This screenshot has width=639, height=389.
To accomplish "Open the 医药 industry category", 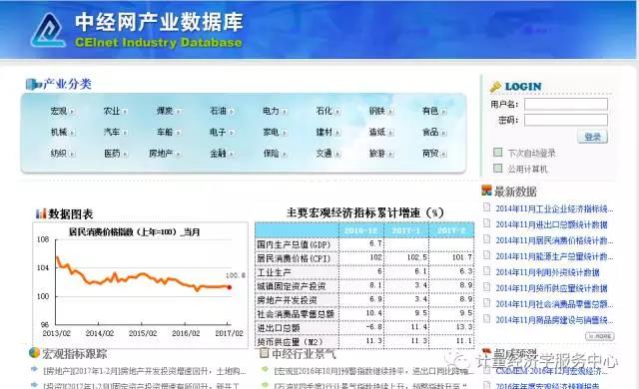I will pos(112,154).
